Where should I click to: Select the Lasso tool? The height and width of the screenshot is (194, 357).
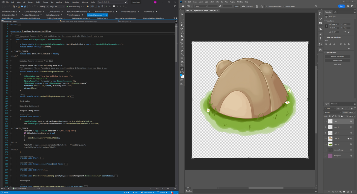182,22
